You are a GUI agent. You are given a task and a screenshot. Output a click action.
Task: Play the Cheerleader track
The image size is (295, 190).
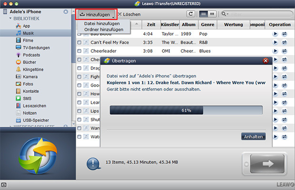pyautogui.click(x=275, y=51)
